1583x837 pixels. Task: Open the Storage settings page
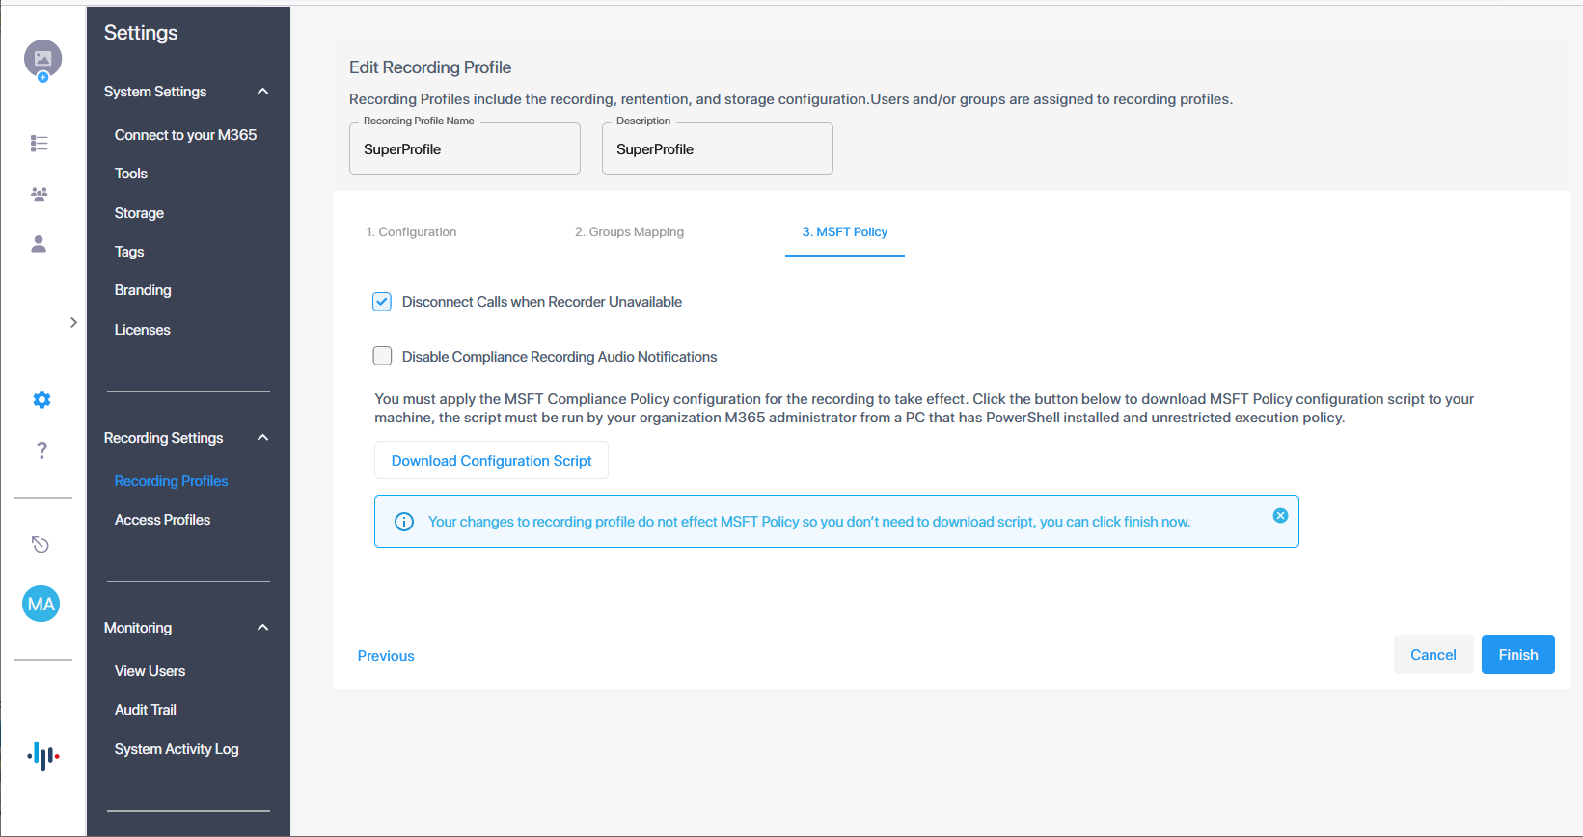pos(139,213)
